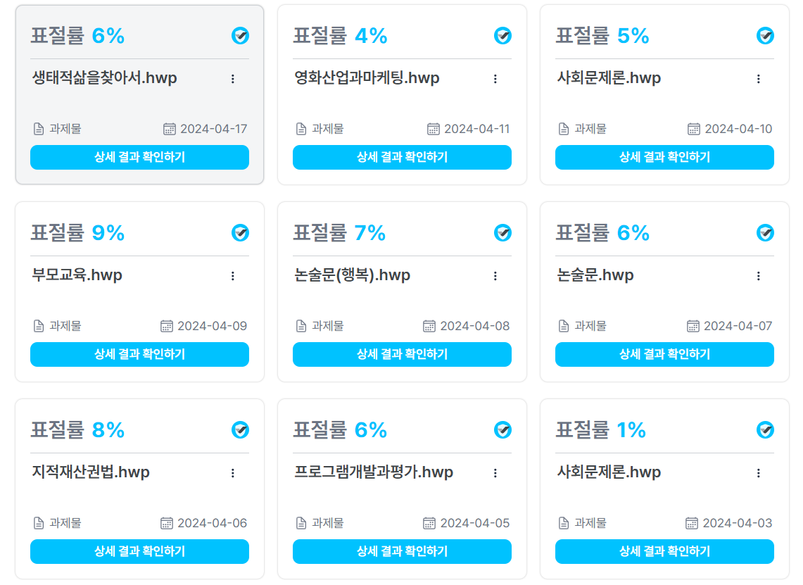
Task: Click the check badge on 부모교육.hwp card
Action: pos(240,233)
